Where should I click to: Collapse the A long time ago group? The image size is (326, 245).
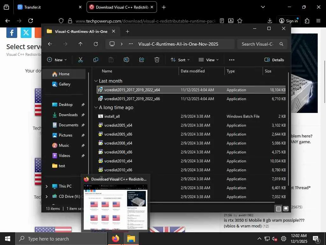pyautogui.click(x=96, y=108)
